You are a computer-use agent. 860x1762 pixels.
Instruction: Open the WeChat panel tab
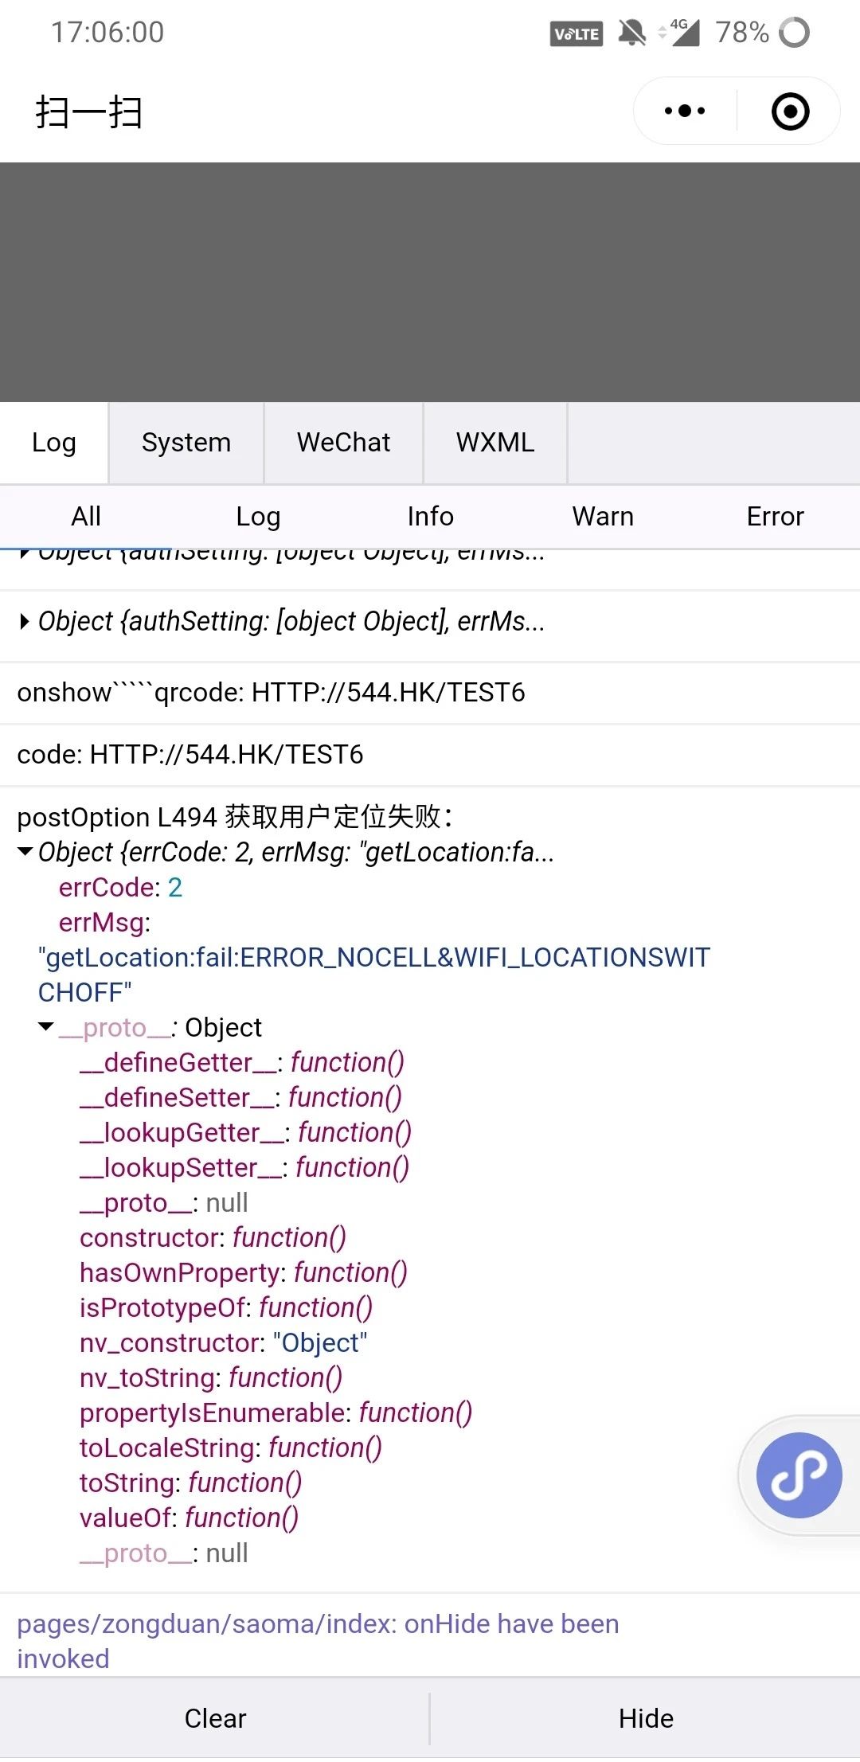[x=343, y=443]
